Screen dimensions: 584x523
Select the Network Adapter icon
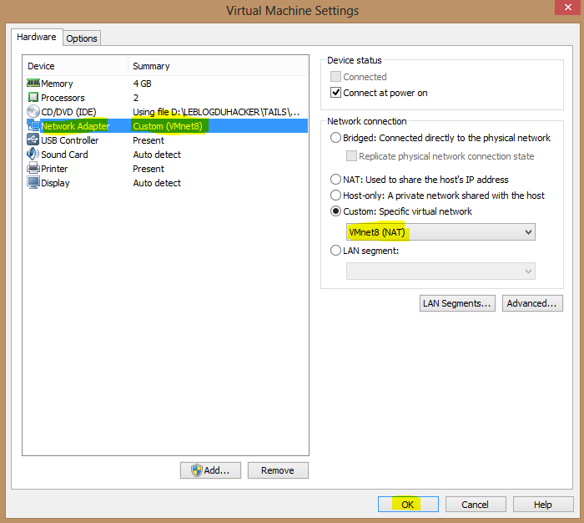pyautogui.click(x=33, y=125)
